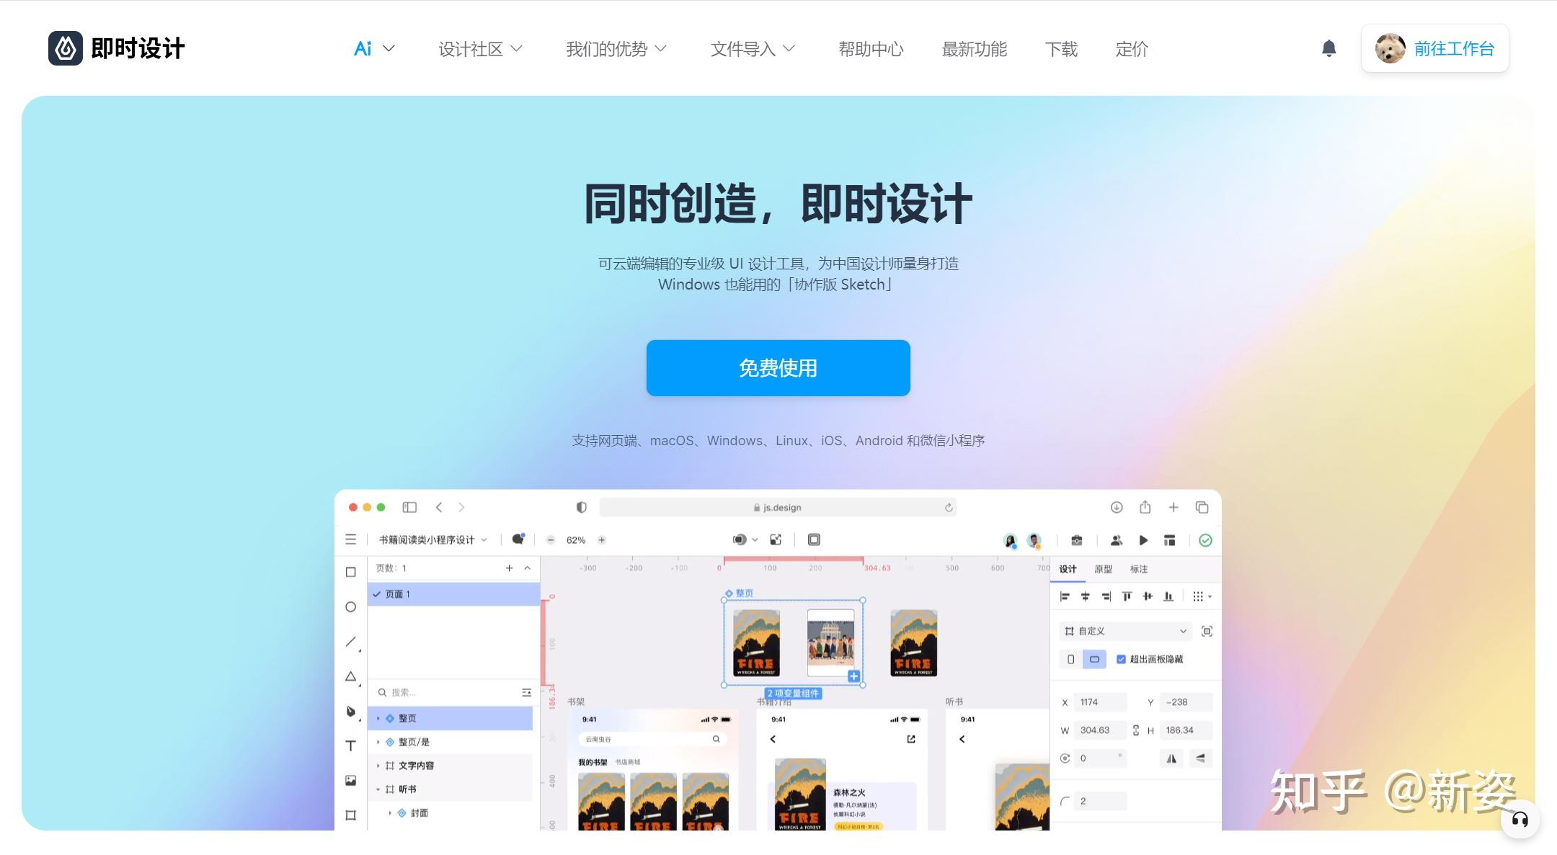Click the add page plus icon

click(509, 568)
